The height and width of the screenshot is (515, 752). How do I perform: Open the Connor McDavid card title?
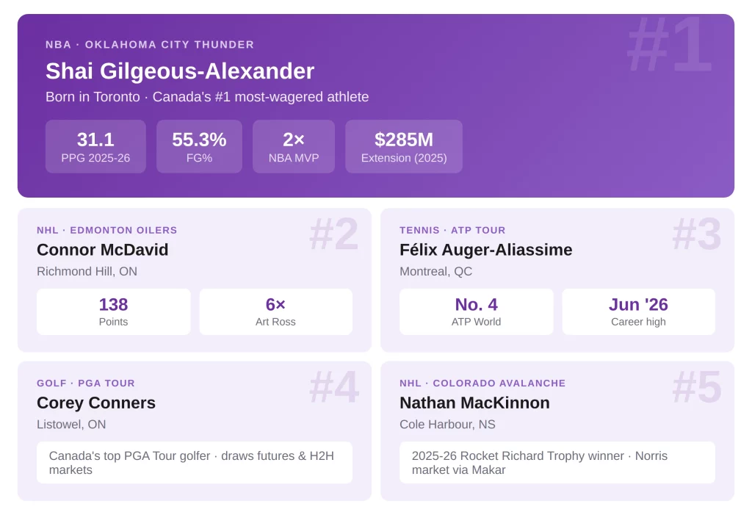[x=103, y=250]
